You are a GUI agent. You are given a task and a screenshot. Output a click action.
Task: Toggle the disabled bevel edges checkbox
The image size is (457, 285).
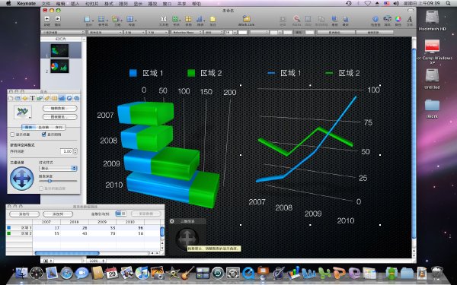tap(41, 188)
